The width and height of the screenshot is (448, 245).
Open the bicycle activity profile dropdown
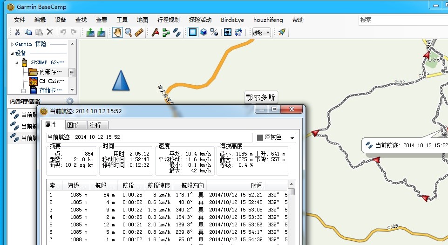pyautogui.click(x=261, y=32)
